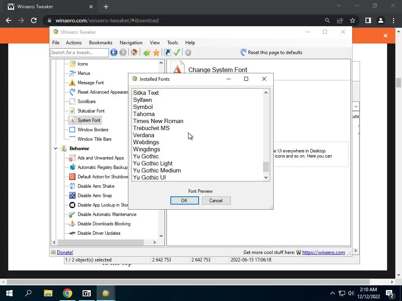Image resolution: width=402 pixels, height=301 pixels.
Task: Click the green plus Add bookmark star
Action: 147,53
